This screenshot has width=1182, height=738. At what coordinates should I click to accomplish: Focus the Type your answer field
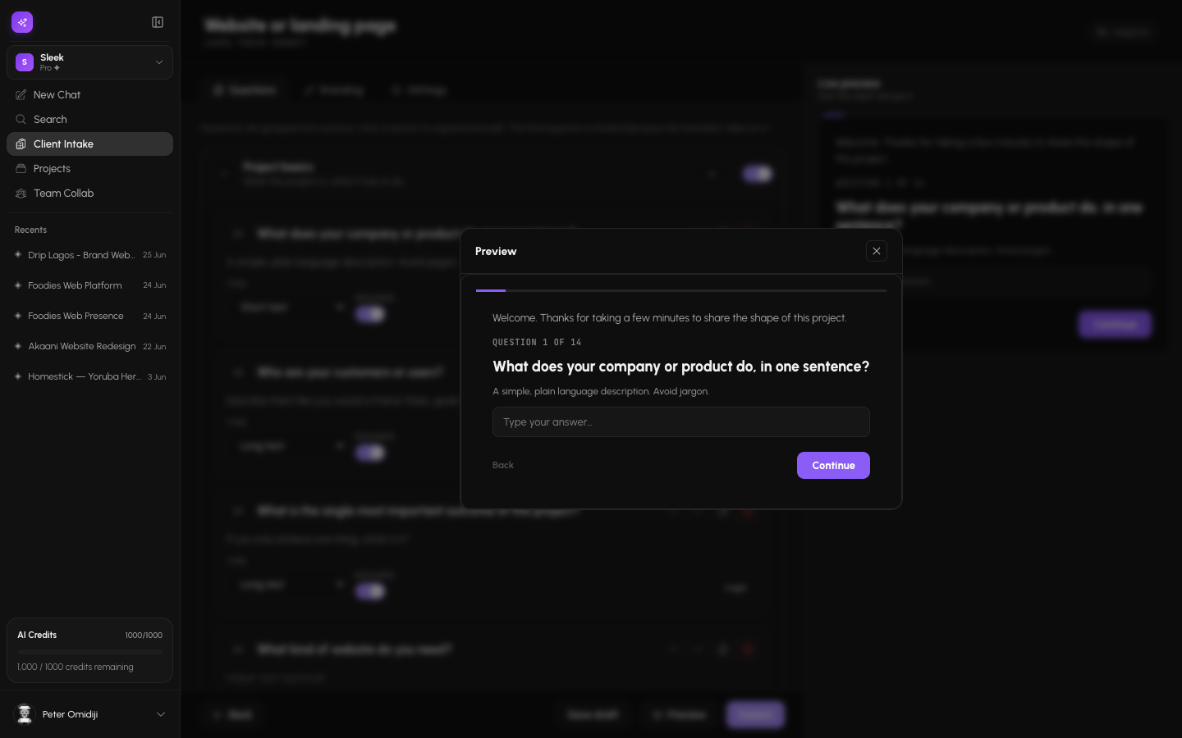[x=681, y=422]
